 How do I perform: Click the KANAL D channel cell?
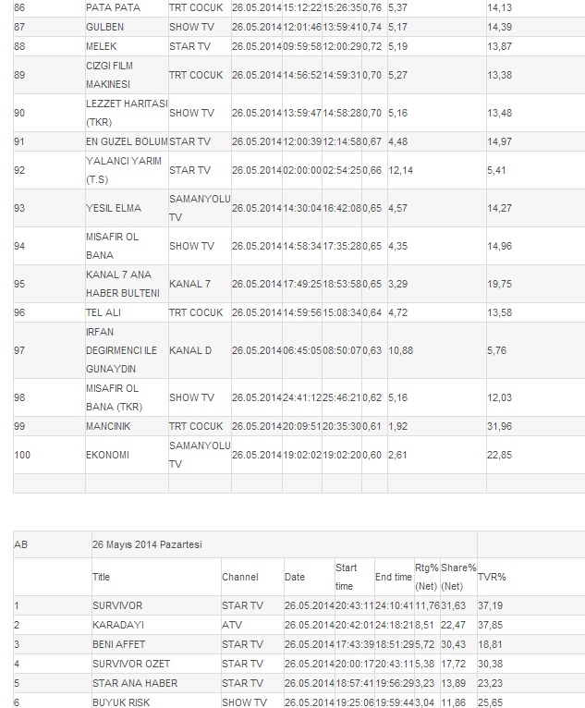pyautogui.click(x=190, y=350)
